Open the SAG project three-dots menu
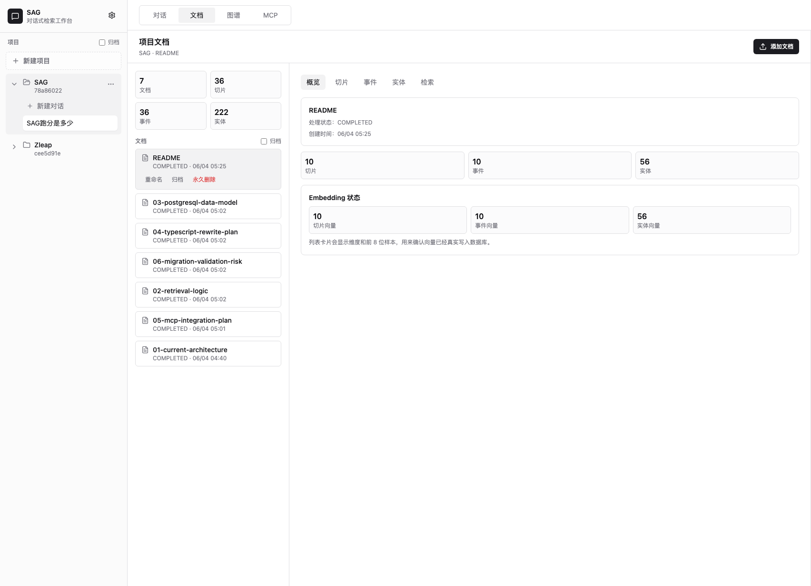This screenshot has width=811, height=586. point(111,84)
